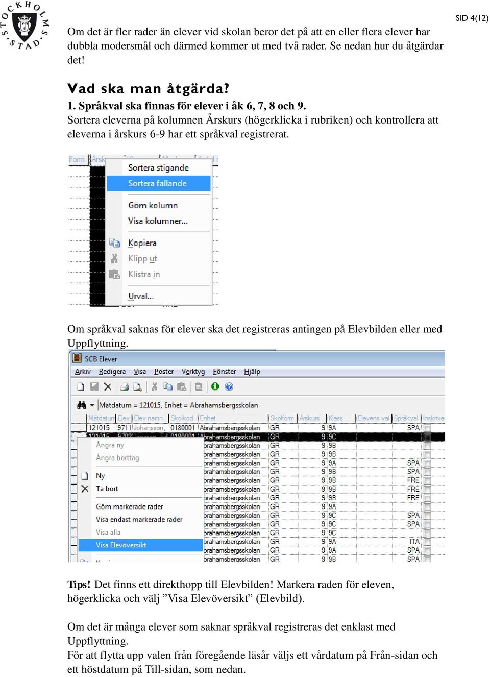This screenshot has width=490, height=677.
Task: Open the Verktyg menu
Action: [x=193, y=372]
